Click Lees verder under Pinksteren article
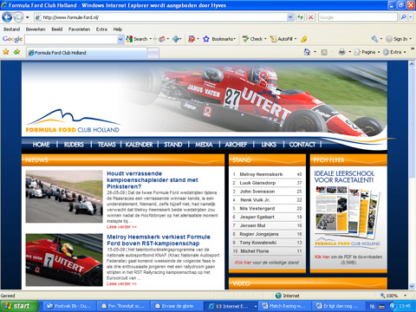The width and height of the screenshot is (416, 312). point(121,227)
